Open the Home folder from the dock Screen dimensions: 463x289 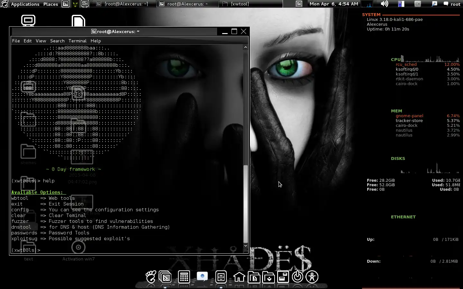[x=239, y=277]
